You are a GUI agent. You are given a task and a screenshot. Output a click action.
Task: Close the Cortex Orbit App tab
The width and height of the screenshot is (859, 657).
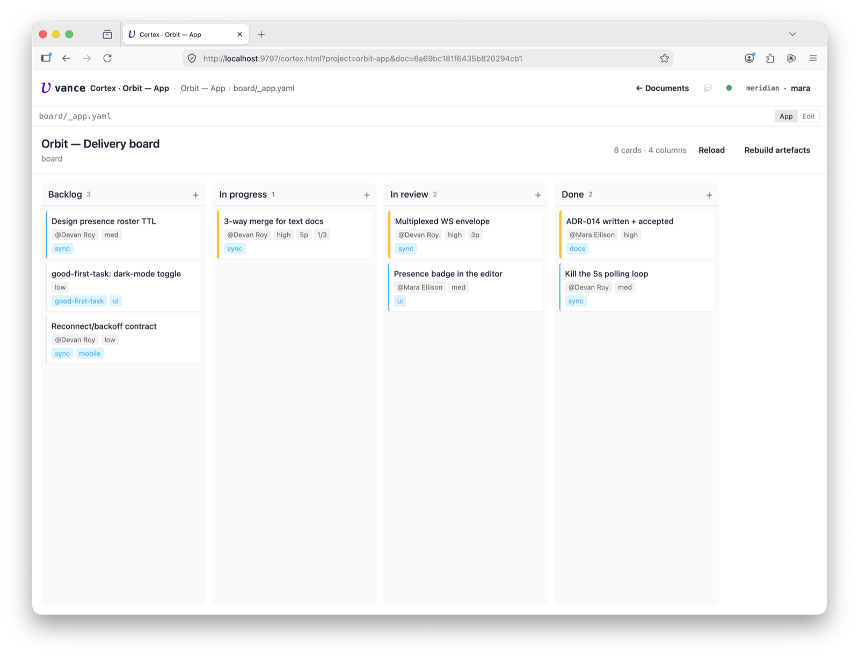239,34
